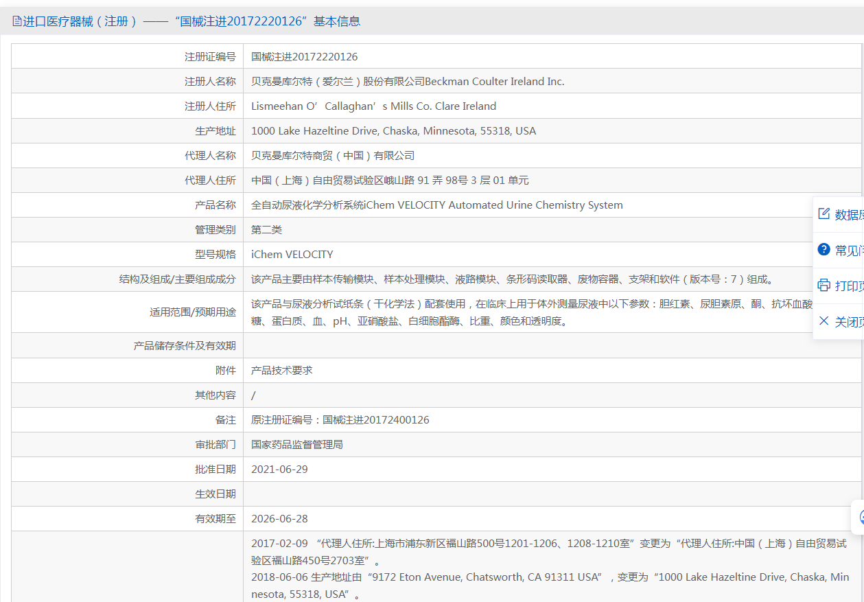The image size is (864, 602).
Task: Click the 有效期至 row label
Action: pos(215,519)
